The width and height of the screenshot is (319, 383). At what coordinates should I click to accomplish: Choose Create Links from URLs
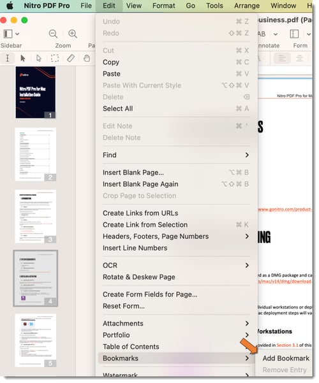tap(175, 213)
